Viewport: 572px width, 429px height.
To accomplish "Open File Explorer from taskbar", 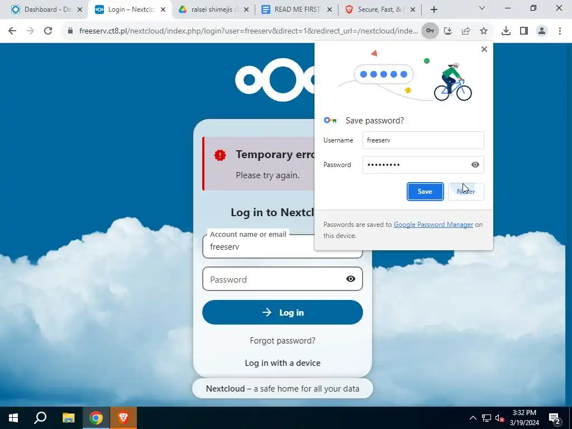I will (x=68, y=418).
